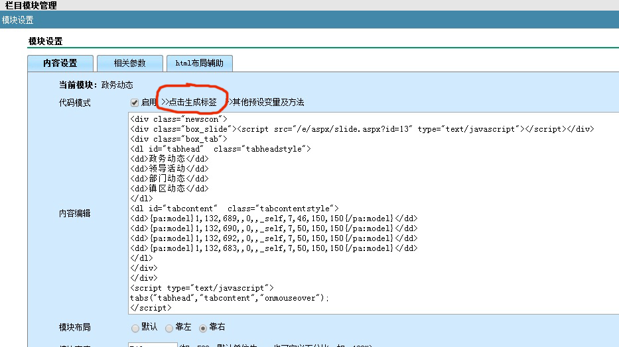The image size is (619, 347).
Task: Click the tabs("tabhead","tabcontent") script line
Action: [x=229, y=298]
